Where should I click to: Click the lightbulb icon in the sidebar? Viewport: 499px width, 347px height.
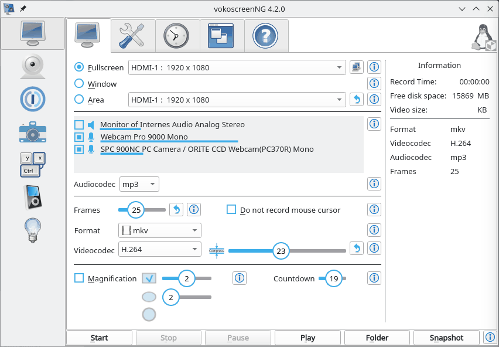(x=32, y=230)
